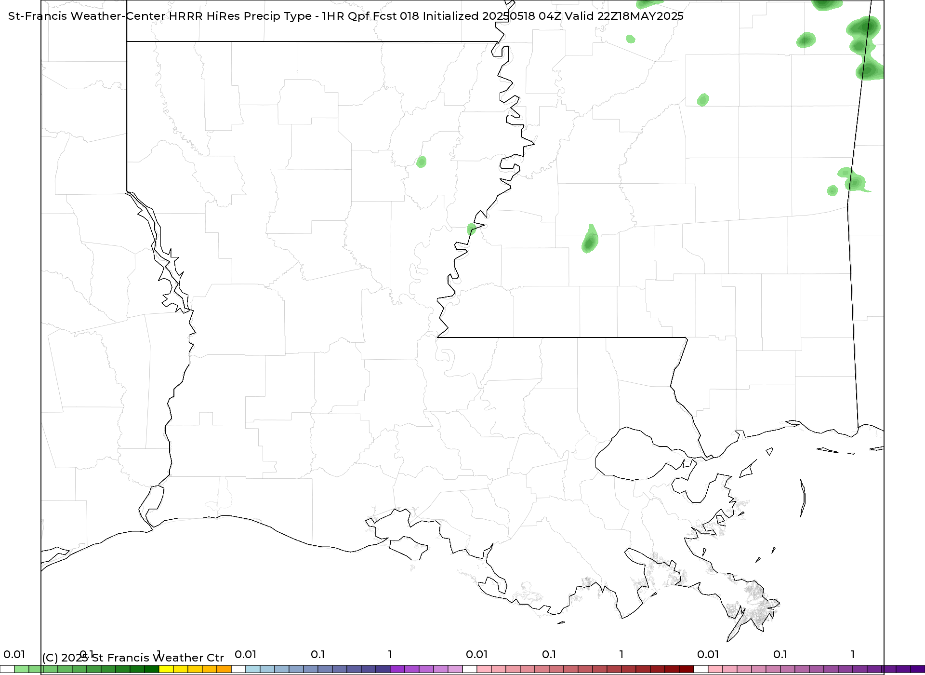Click the '1' label above the indigo-purple boundary
This screenshot has height=675, width=925.
click(390, 654)
